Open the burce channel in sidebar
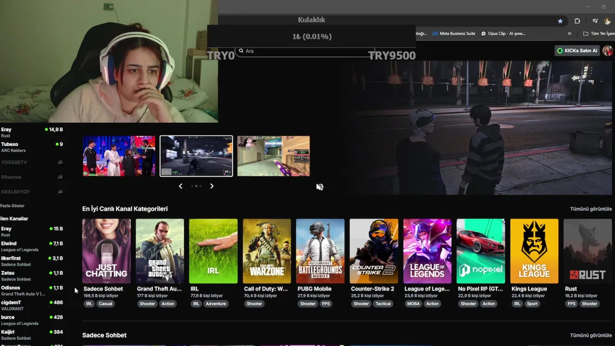 click(32, 320)
